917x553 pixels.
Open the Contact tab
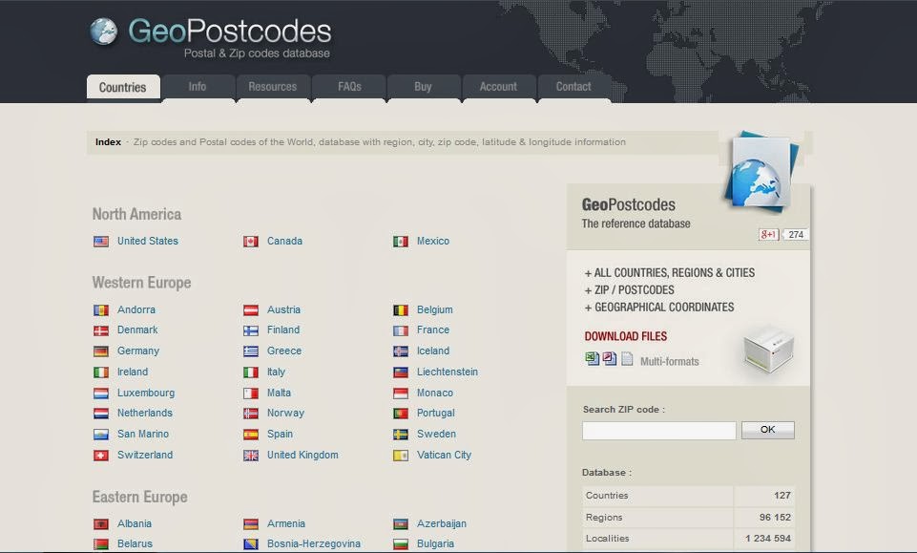coord(573,87)
